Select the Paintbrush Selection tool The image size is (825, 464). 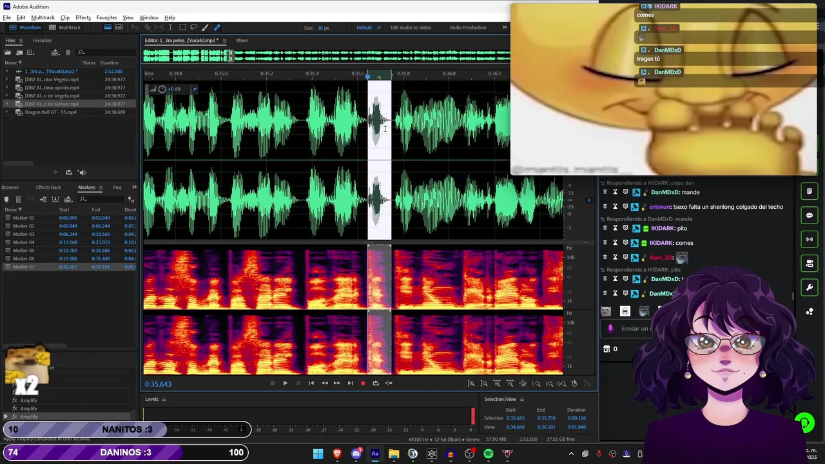205,27
